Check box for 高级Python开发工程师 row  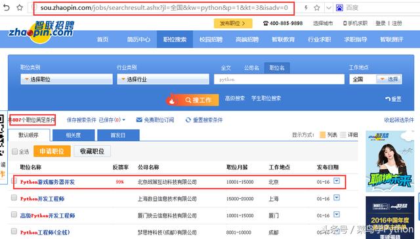pyautogui.click(x=14, y=215)
